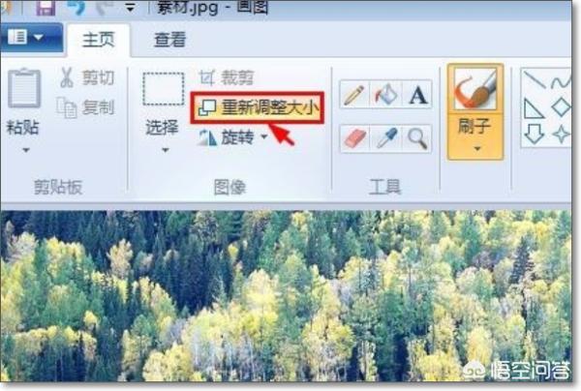This screenshot has width=581, height=391.
Task: Click the 重新调整大小 resize button
Action: click(258, 107)
